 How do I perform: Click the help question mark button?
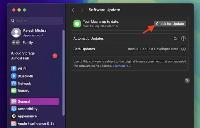(x=187, y=80)
